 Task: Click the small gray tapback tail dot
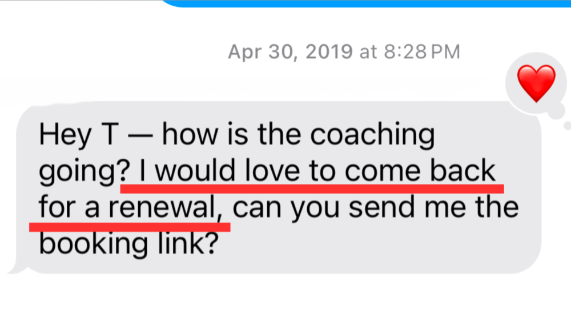point(566,126)
